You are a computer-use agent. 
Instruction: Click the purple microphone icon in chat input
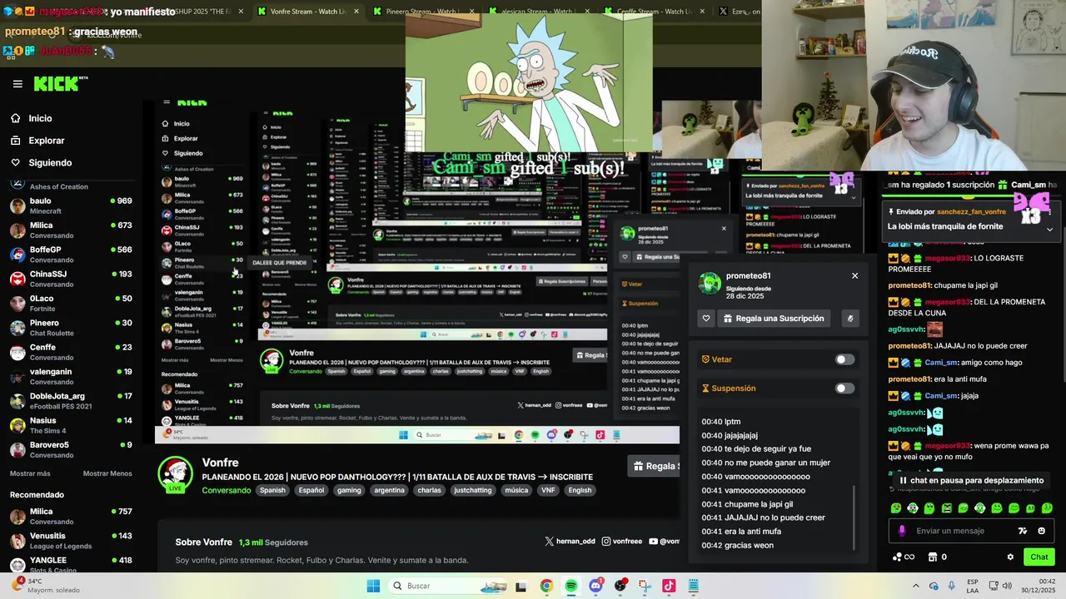902,531
